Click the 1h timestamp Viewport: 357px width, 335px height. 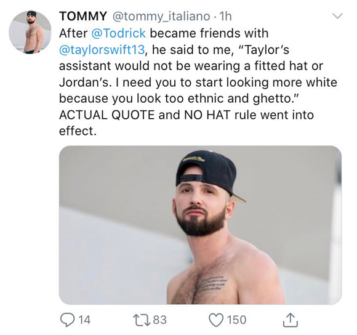tap(225, 17)
